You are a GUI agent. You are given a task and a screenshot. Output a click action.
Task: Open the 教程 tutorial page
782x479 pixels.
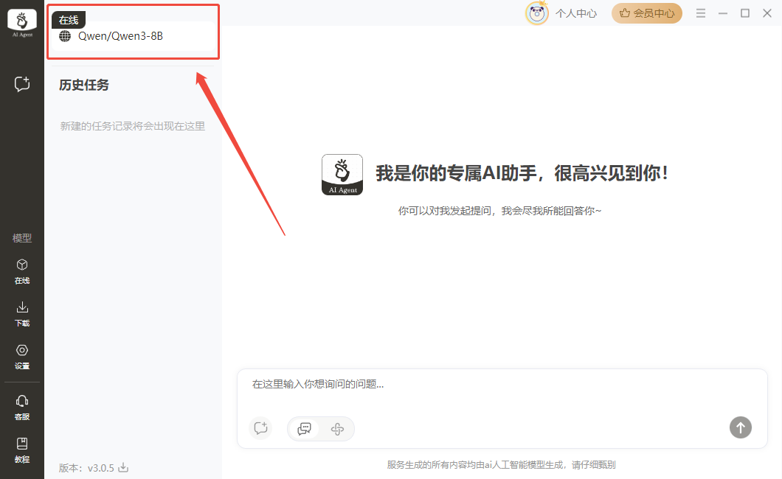(22, 449)
